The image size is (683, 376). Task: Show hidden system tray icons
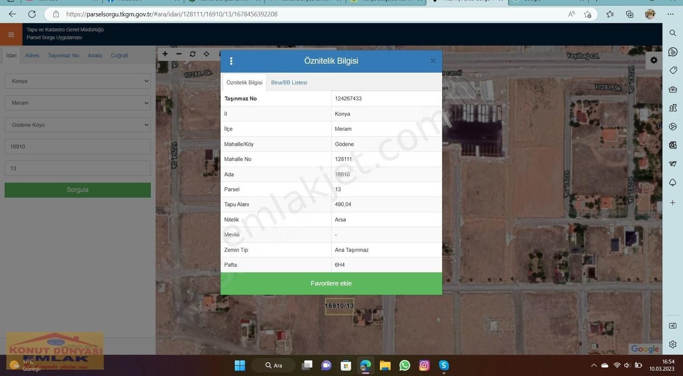point(594,365)
